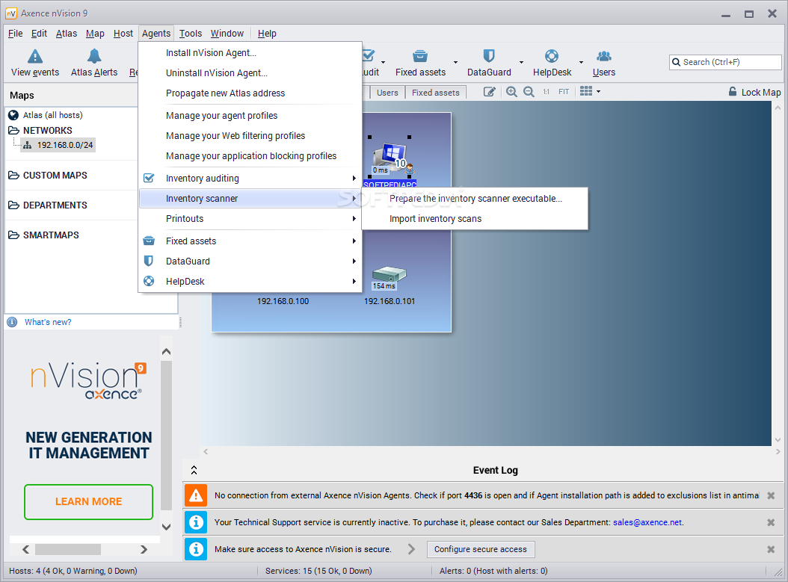788x582 pixels.
Task: Expand the CUSTOM MAPS folder
Action: (x=13, y=176)
